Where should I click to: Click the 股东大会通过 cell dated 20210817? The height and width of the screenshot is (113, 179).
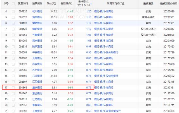pos(148,29)
